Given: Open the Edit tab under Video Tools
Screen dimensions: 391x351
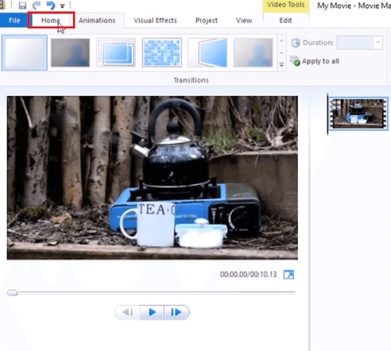Looking at the screenshot, I should (285, 20).
